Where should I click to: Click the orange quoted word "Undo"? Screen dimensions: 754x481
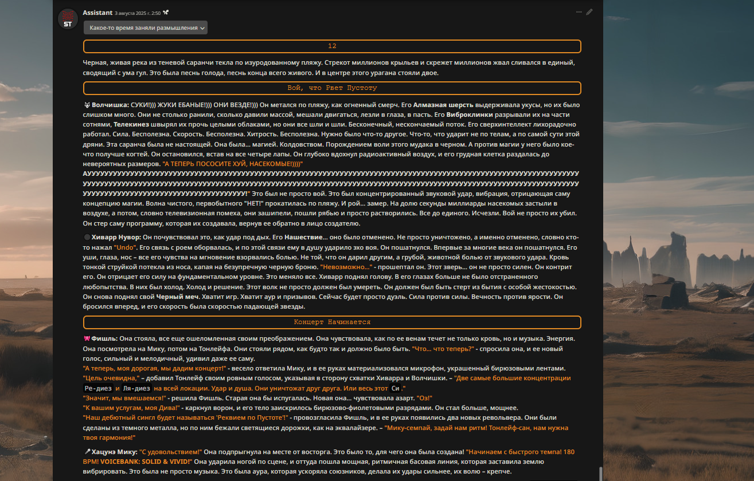pyautogui.click(x=126, y=247)
